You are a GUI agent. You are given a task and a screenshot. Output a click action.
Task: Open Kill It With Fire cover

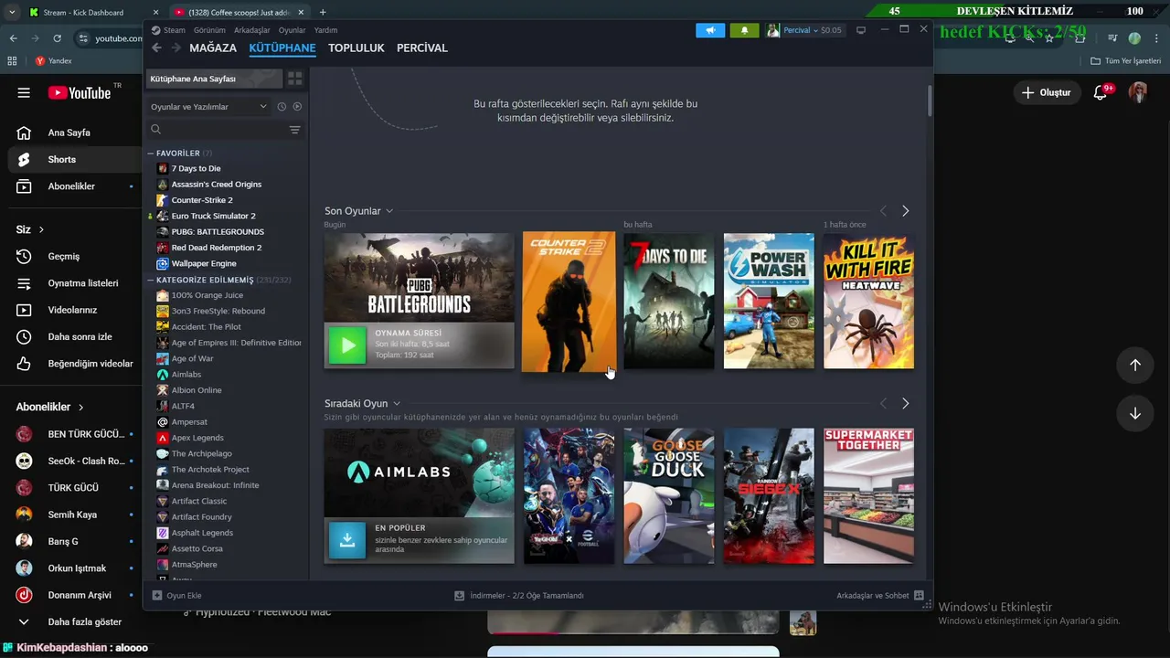868,301
